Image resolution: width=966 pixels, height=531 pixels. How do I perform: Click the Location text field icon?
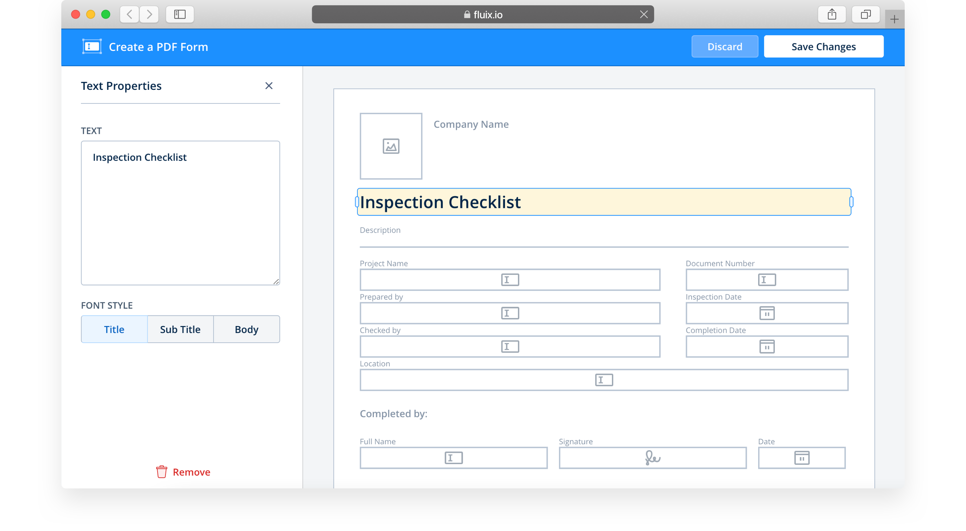click(x=604, y=380)
